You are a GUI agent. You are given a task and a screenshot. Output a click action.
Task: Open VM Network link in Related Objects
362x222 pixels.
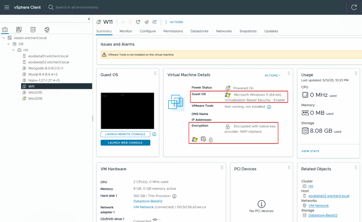pos(319,206)
